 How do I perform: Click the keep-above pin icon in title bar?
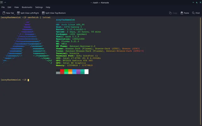tap(5, 2)
